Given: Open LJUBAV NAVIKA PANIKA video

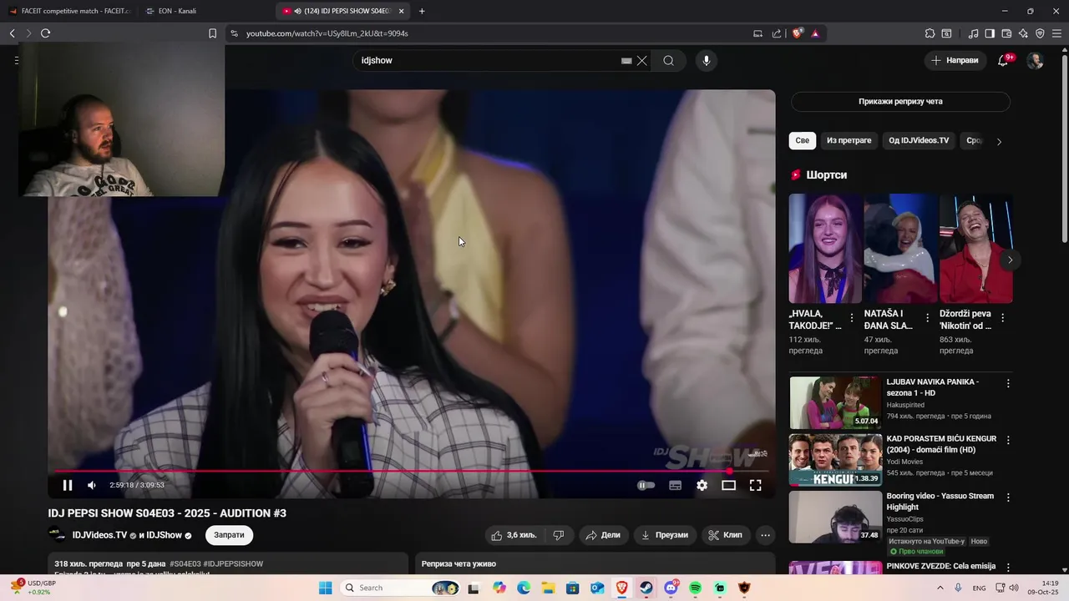Looking at the screenshot, I should coord(835,402).
